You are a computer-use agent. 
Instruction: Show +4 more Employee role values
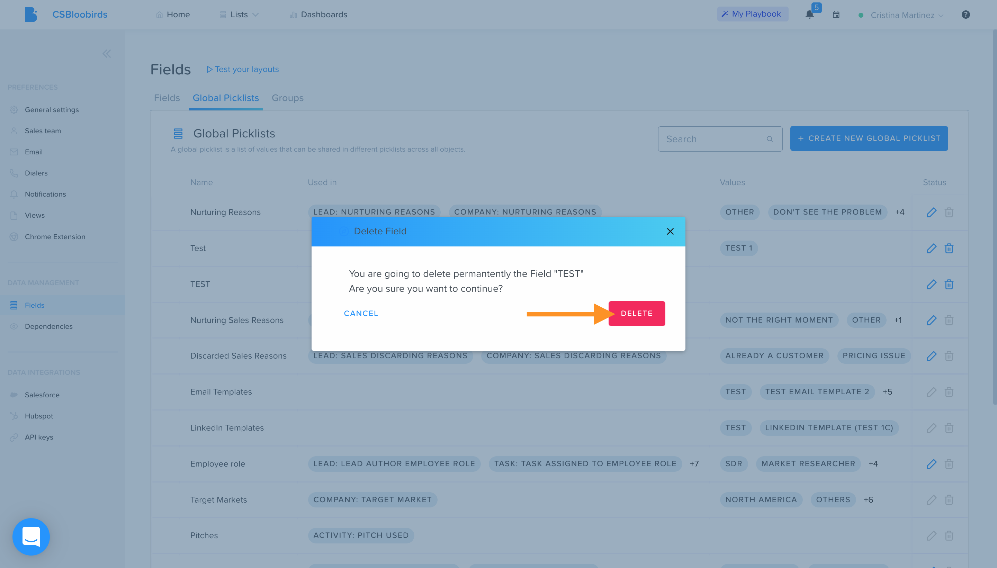click(x=873, y=464)
